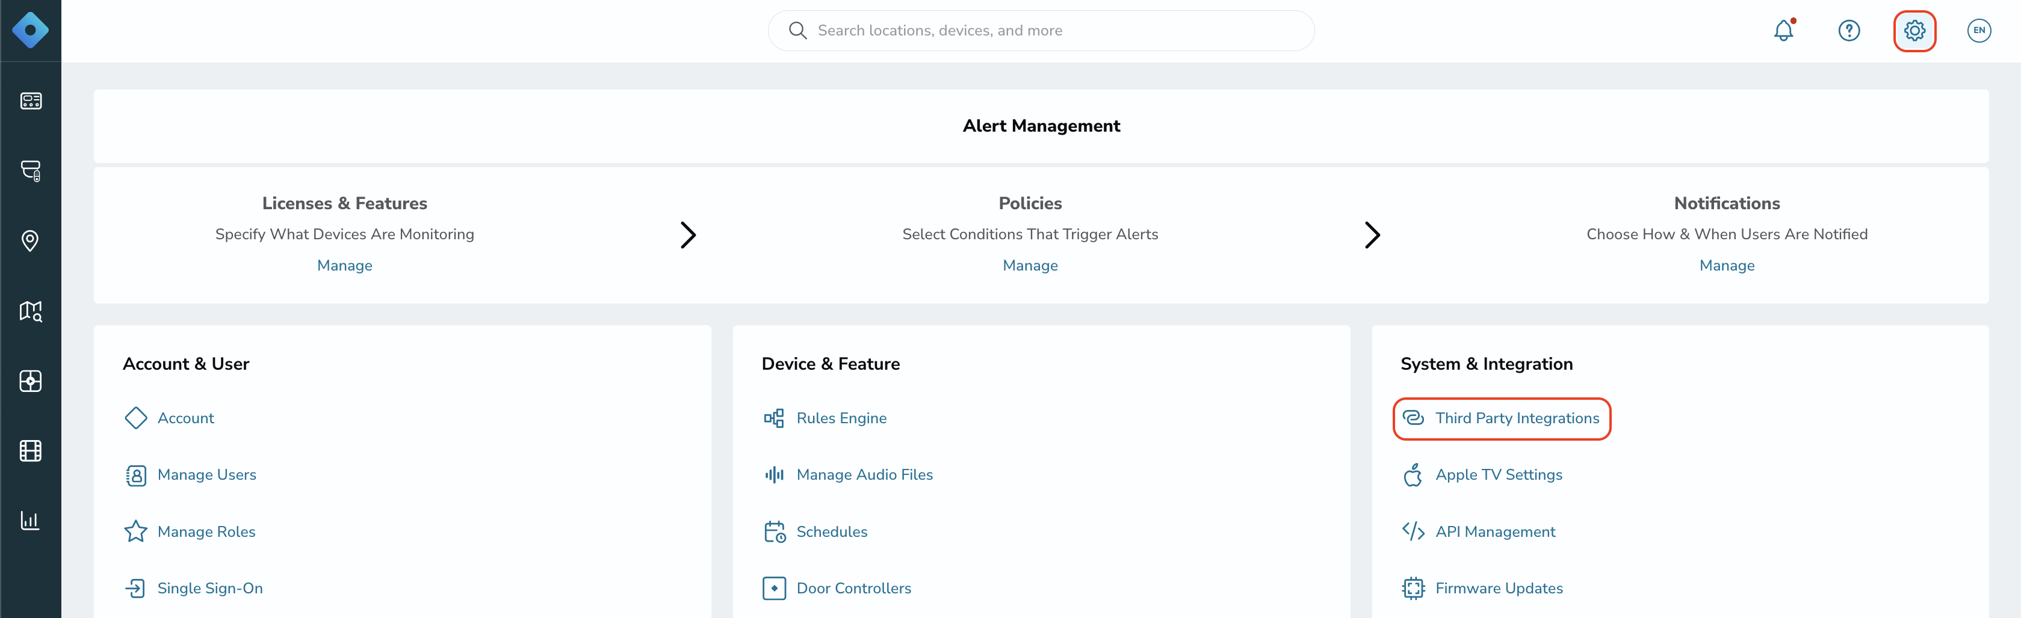Open the analytics chart icon in sidebar
This screenshot has height=618, width=2021.
pyautogui.click(x=31, y=520)
